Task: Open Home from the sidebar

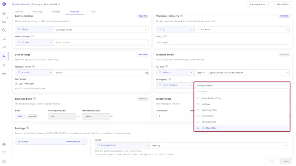Action: 4,13
